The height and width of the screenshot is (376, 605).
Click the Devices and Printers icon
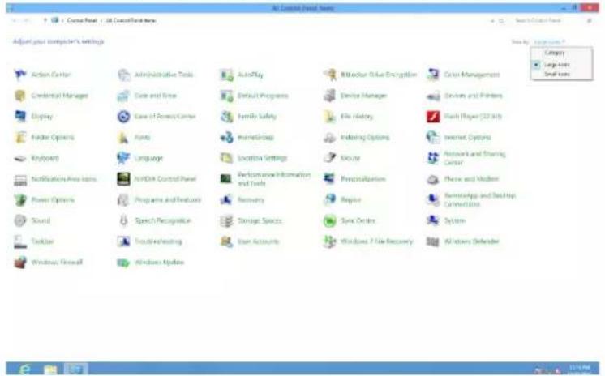433,96
